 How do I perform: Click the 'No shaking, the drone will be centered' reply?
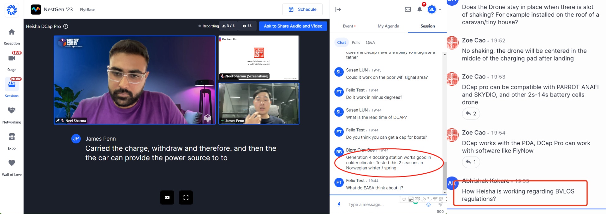pos(524,55)
